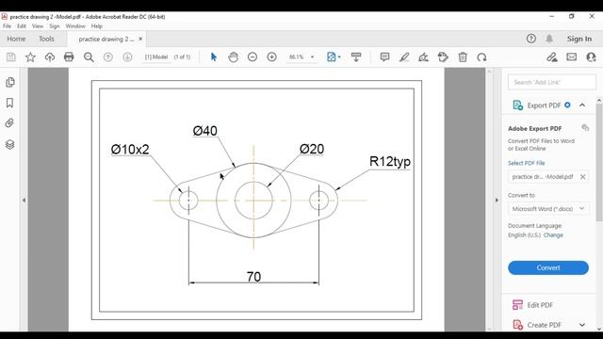Viewport: 603px width, 339px height.
Task: Click the R12typ dimension label
Action: coord(390,161)
